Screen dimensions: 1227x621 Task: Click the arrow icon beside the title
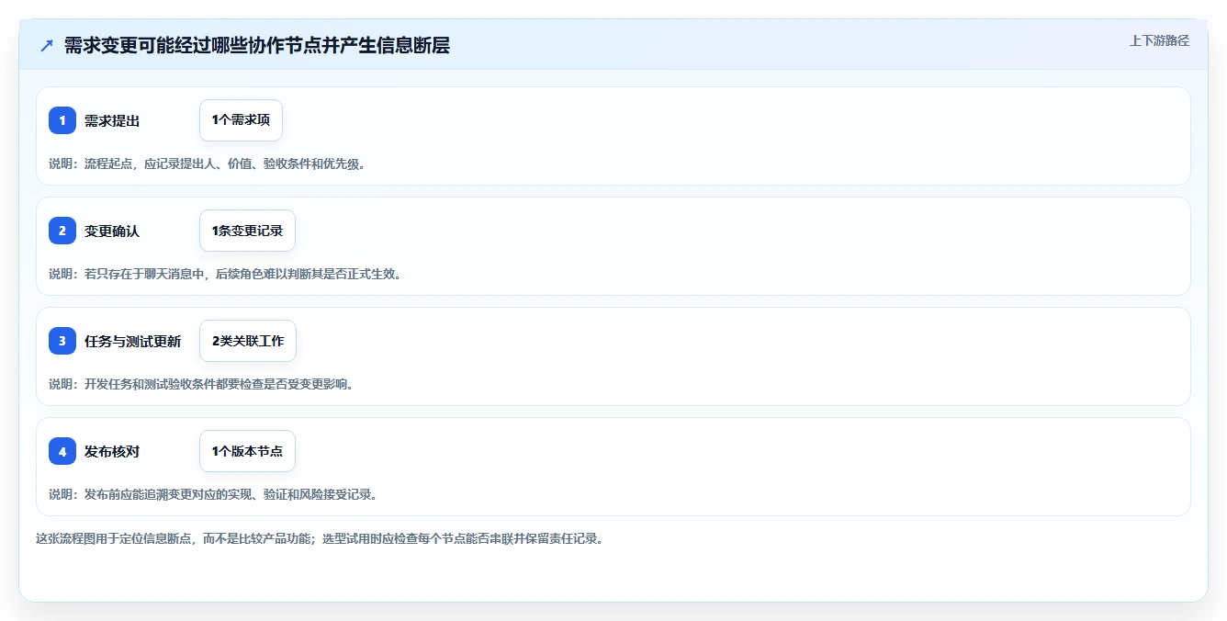[x=47, y=46]
